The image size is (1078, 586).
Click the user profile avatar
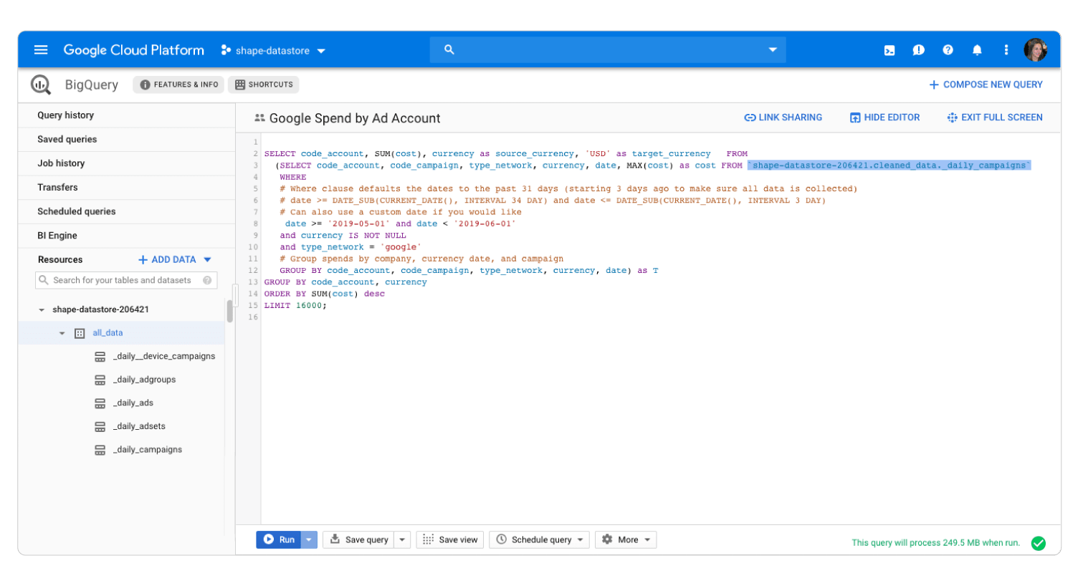pyautogui.click(x=1035, y=50)
